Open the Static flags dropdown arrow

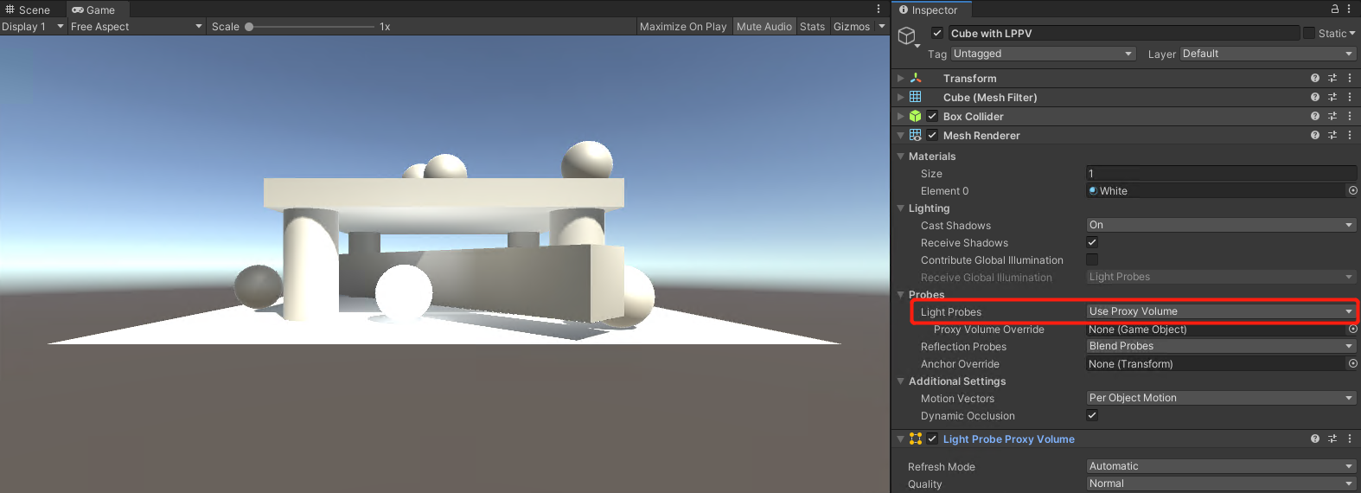pos(1352,33)
